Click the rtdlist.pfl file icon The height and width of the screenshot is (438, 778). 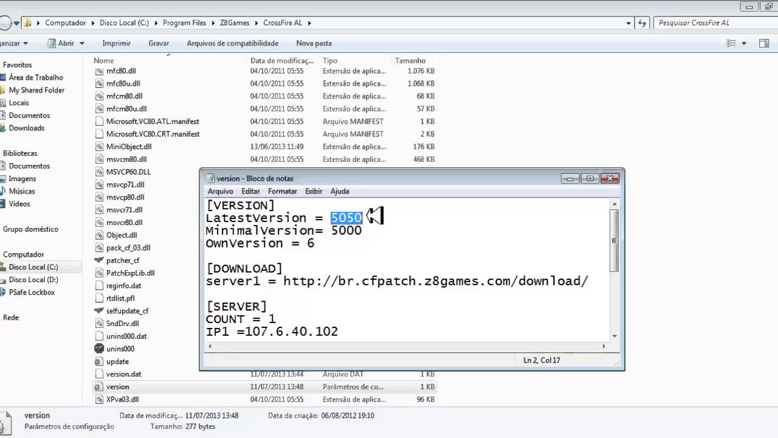click(100, 298)
